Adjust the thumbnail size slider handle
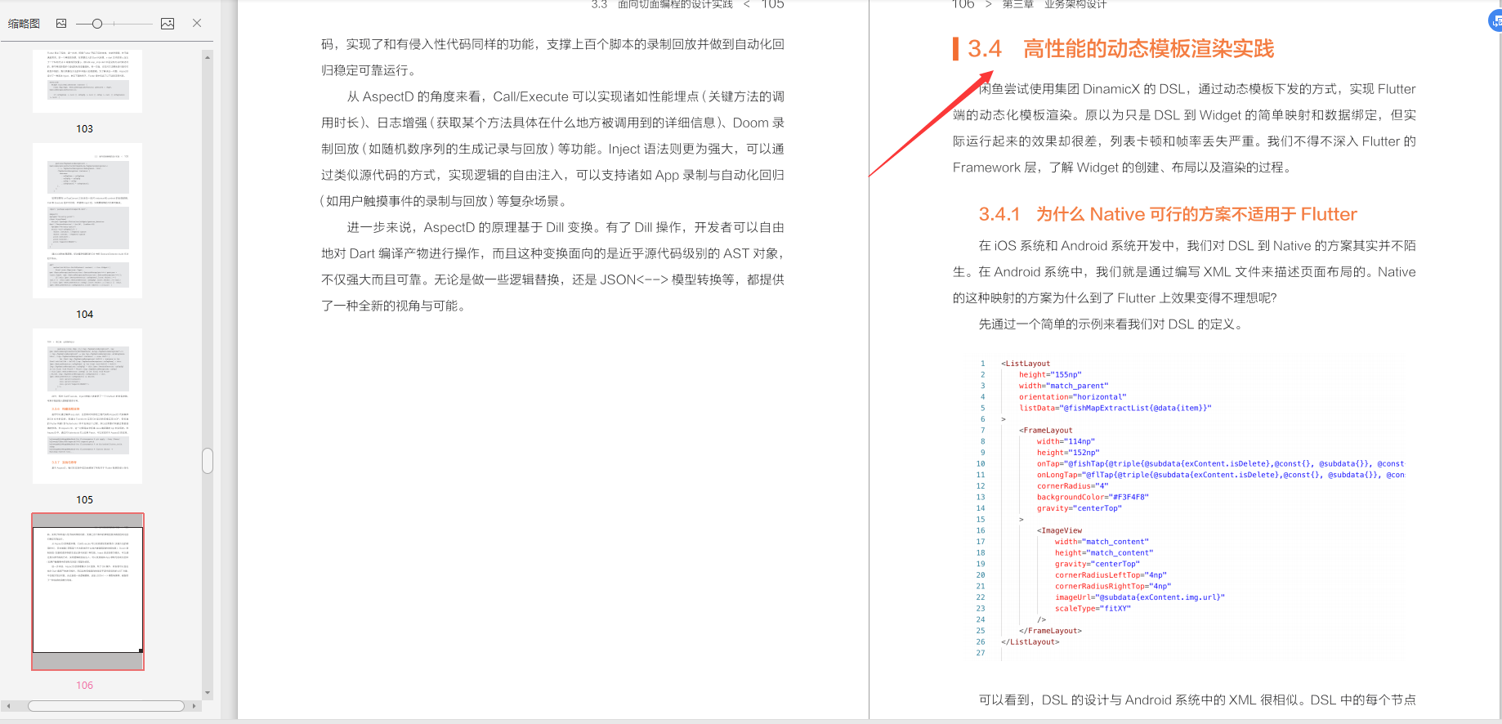The image size is (1502, 724). [x=97, y=24]
